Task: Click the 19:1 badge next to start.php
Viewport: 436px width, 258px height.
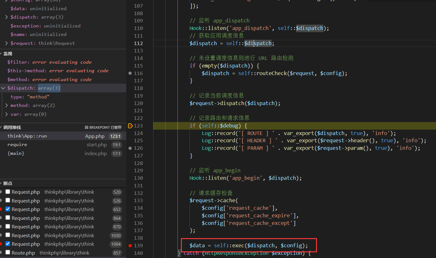Action: click(x=116, y=145)
